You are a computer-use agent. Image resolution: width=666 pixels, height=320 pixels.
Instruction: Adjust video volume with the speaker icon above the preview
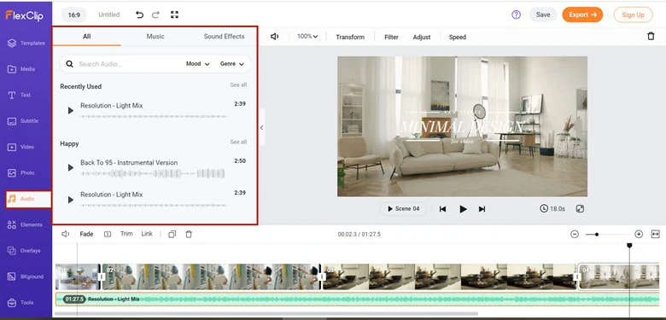(275, 37)
